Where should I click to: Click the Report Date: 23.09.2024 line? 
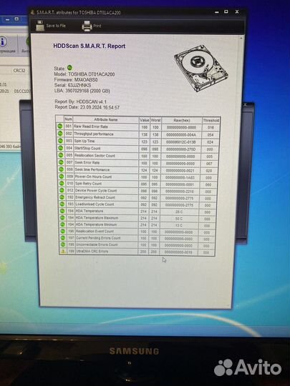pos(87,107)
